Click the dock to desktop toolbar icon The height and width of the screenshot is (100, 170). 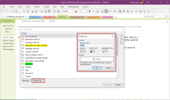click(x=120, y=11)
